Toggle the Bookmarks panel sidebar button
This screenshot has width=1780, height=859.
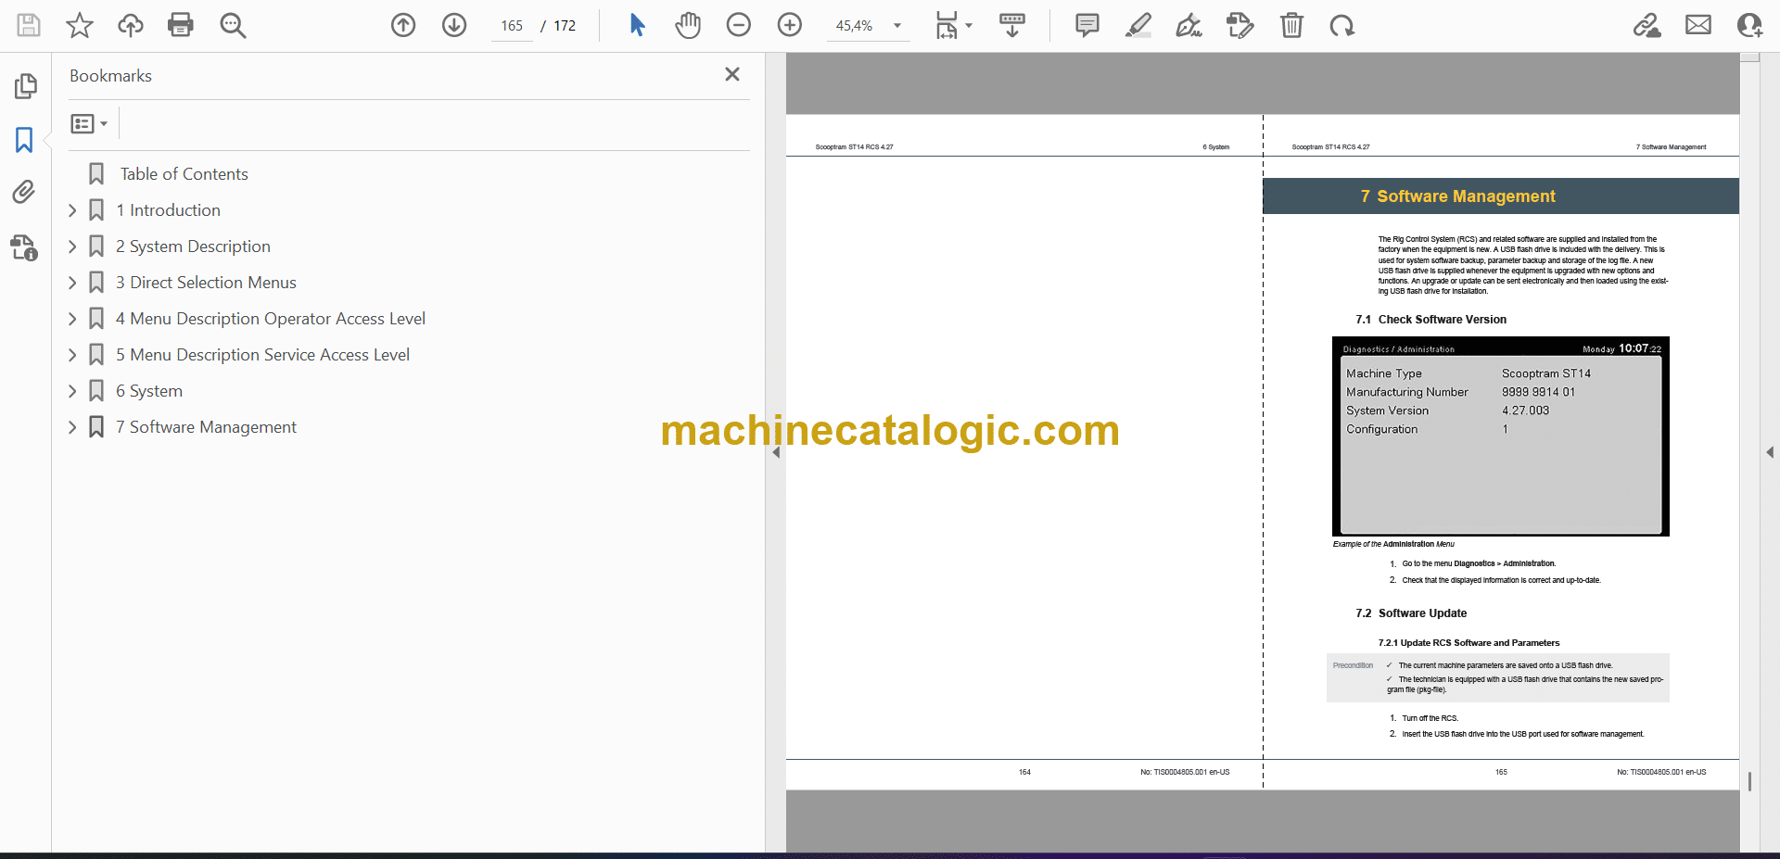[x=24, y=140]
